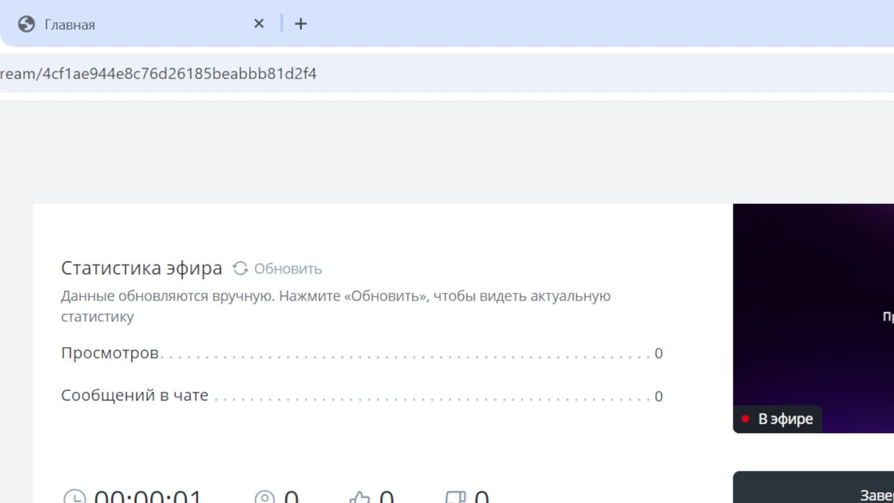The image size is (894, 503).
Task: Open a new browser tab with plus
Action: [x=301, y=24]
